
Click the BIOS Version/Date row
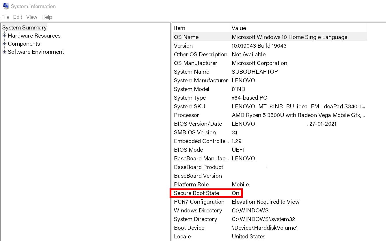[x=270, y=124]
